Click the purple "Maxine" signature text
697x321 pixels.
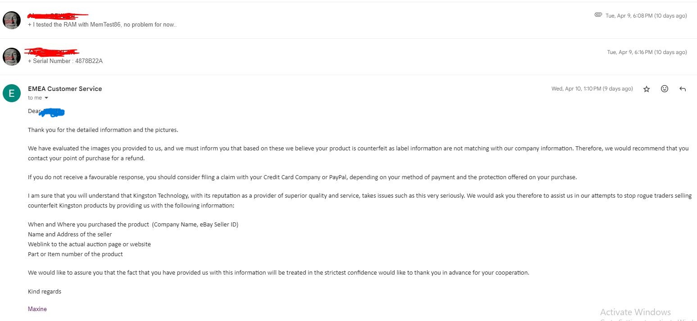pyautogui.click(x=37, y=309)
